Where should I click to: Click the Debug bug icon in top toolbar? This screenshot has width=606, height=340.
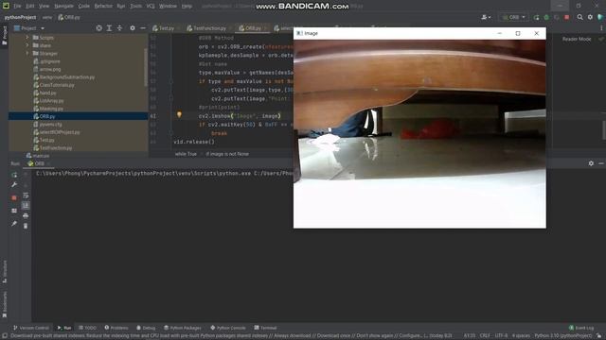pos(546,17)
